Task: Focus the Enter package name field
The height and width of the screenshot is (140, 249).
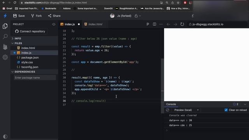Action: pos(35,78)
